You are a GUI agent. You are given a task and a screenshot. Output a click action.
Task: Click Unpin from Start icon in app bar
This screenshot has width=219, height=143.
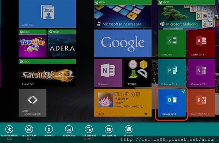pyautogui.click(x=9, y=129)
